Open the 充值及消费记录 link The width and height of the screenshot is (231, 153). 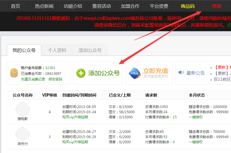tap(33, 79)
